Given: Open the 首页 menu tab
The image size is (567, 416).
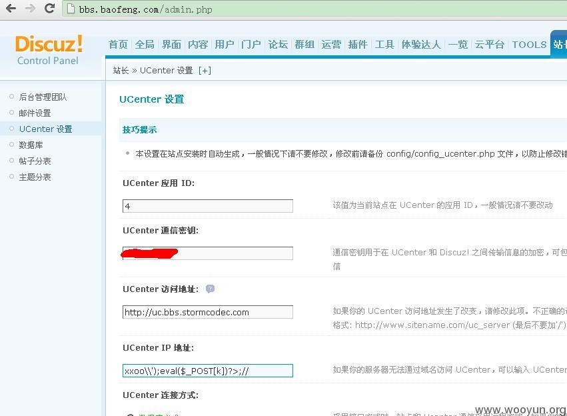Looking at the screenshot, I should coord(118,45).
